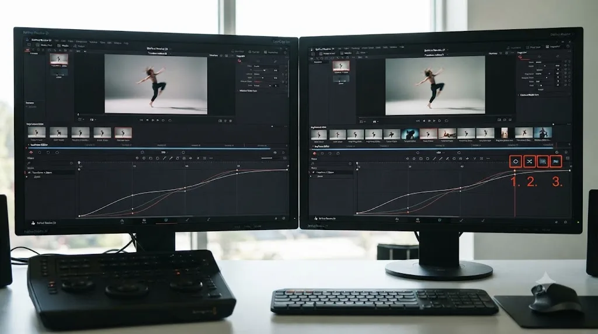Select the red-outlined media pool thumbnail on the left monitor

point(59,59)
